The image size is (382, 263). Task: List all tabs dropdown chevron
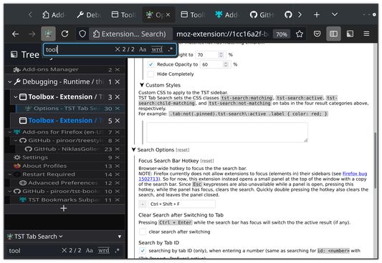[x=335, y=14]
